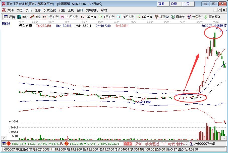Image resolution: width=228 pixels, height=153 pixels.
Task: Click the 收600007分笔 status text
Action: (204, 144)
